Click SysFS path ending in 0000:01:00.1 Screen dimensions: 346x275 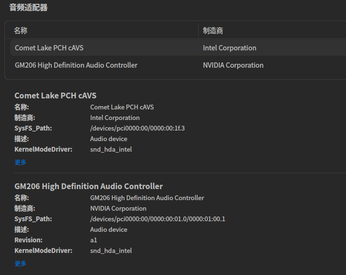(x=157, y=219)
